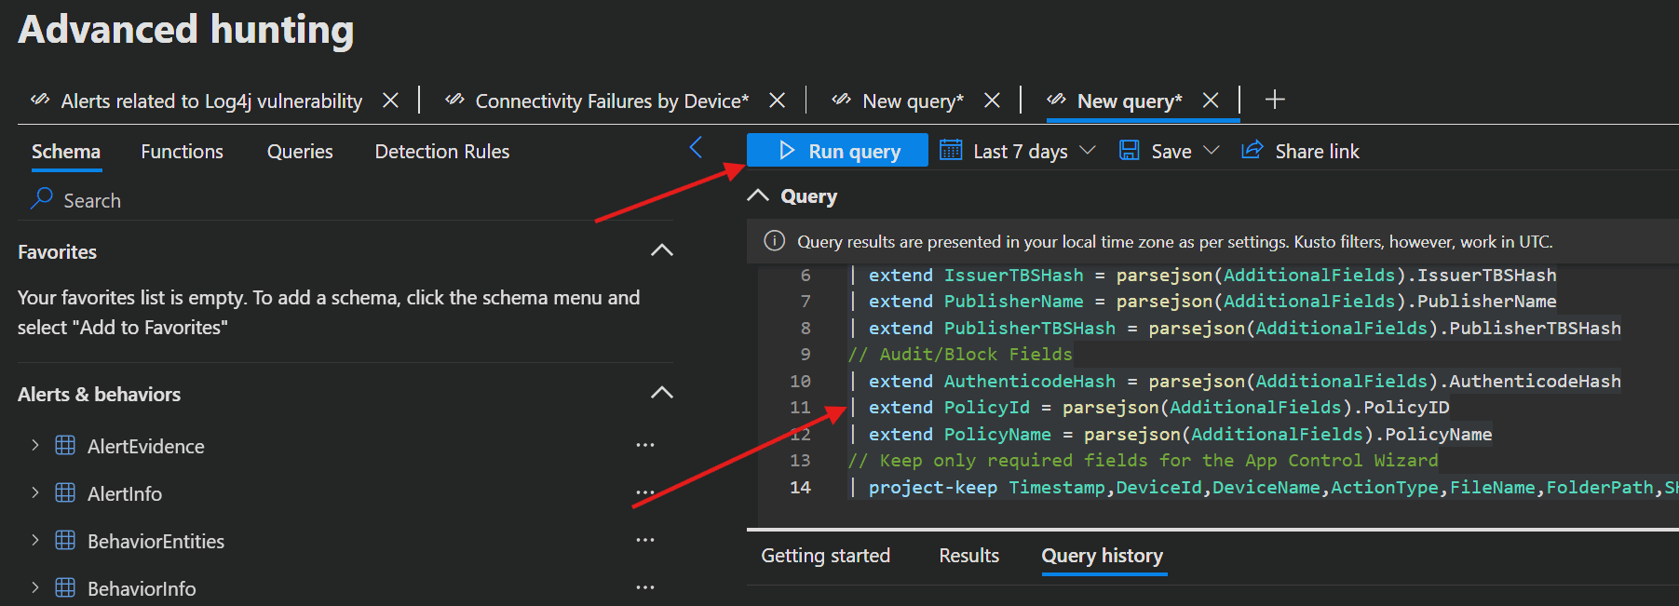
Task: Click the Run query button
Action: [x=838, y=151]
